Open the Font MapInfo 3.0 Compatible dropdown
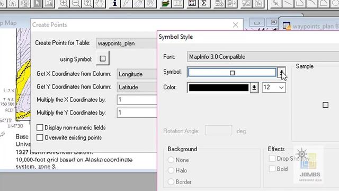 point(263,57)
